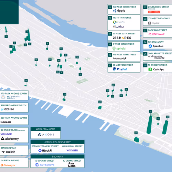
Task: Click the "37 West 20th Street" address
Action: point(124,34)
